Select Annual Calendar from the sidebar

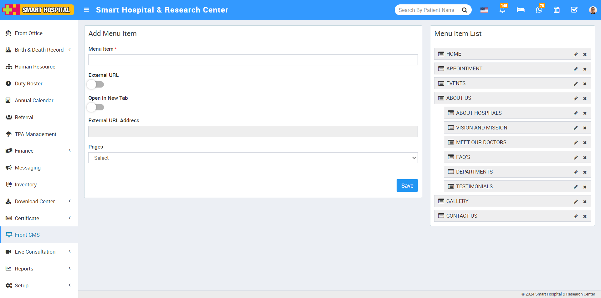(34, 100)
